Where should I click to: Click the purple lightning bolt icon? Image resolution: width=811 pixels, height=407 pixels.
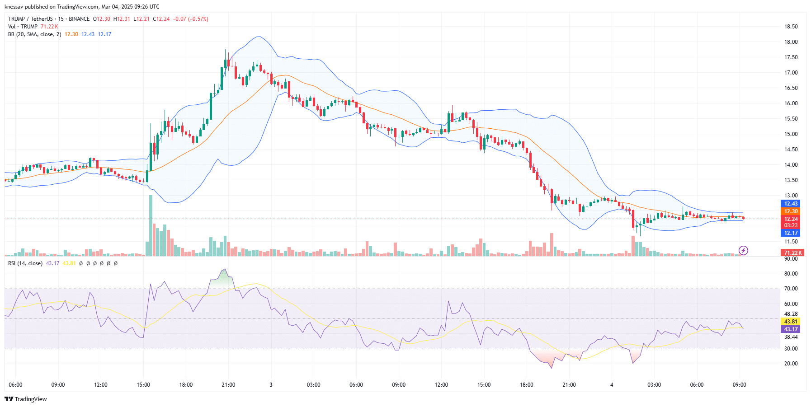pyautogui.click(x=743, y=250)
